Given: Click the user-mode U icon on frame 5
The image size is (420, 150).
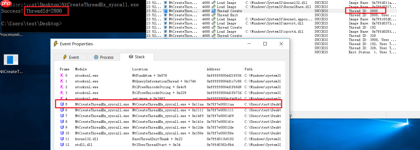Looking at the screenshot, I should point(62,104).
